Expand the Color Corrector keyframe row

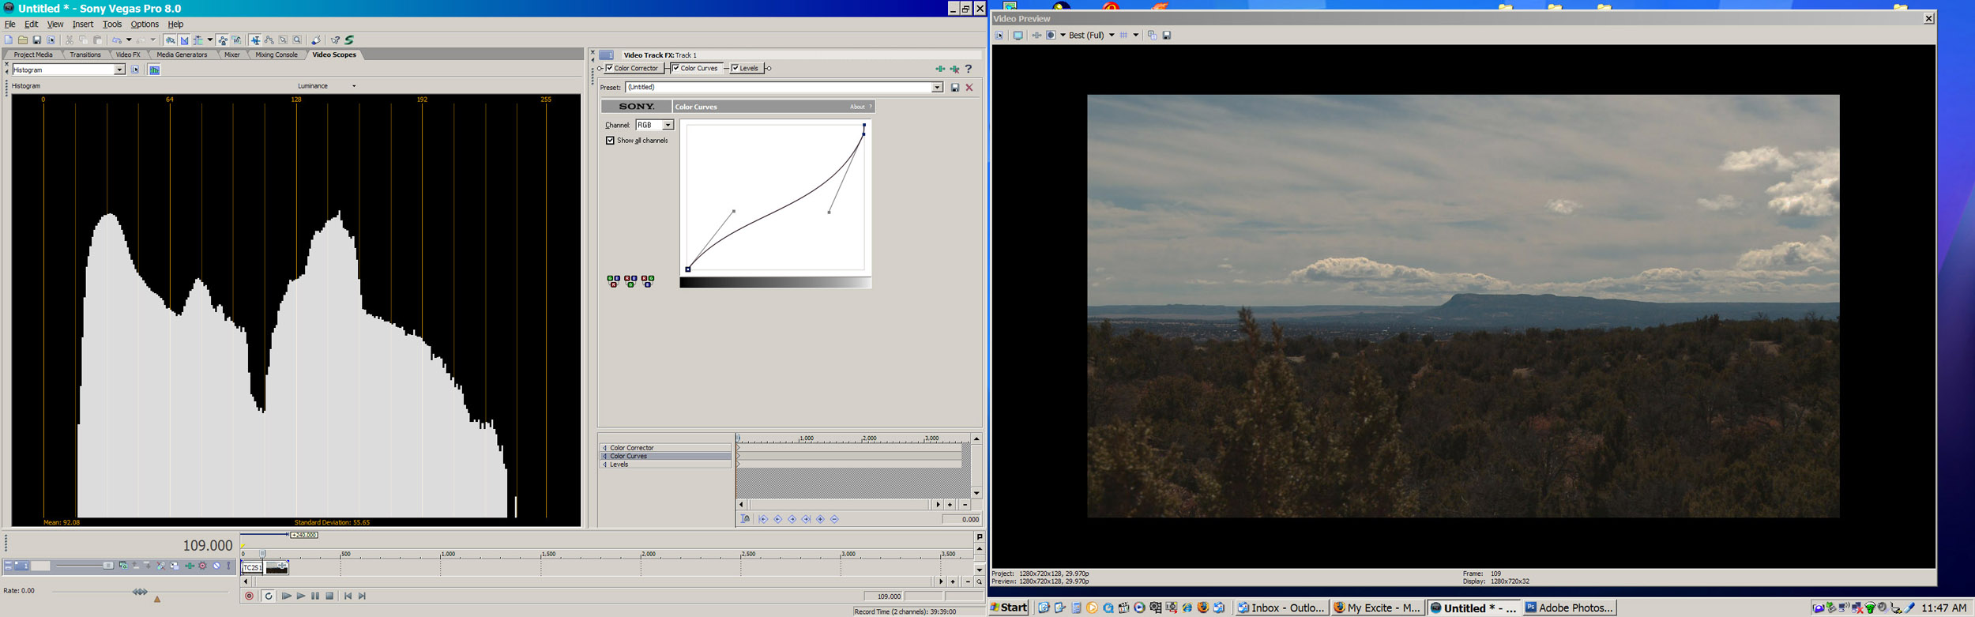(x=604, y=448)
